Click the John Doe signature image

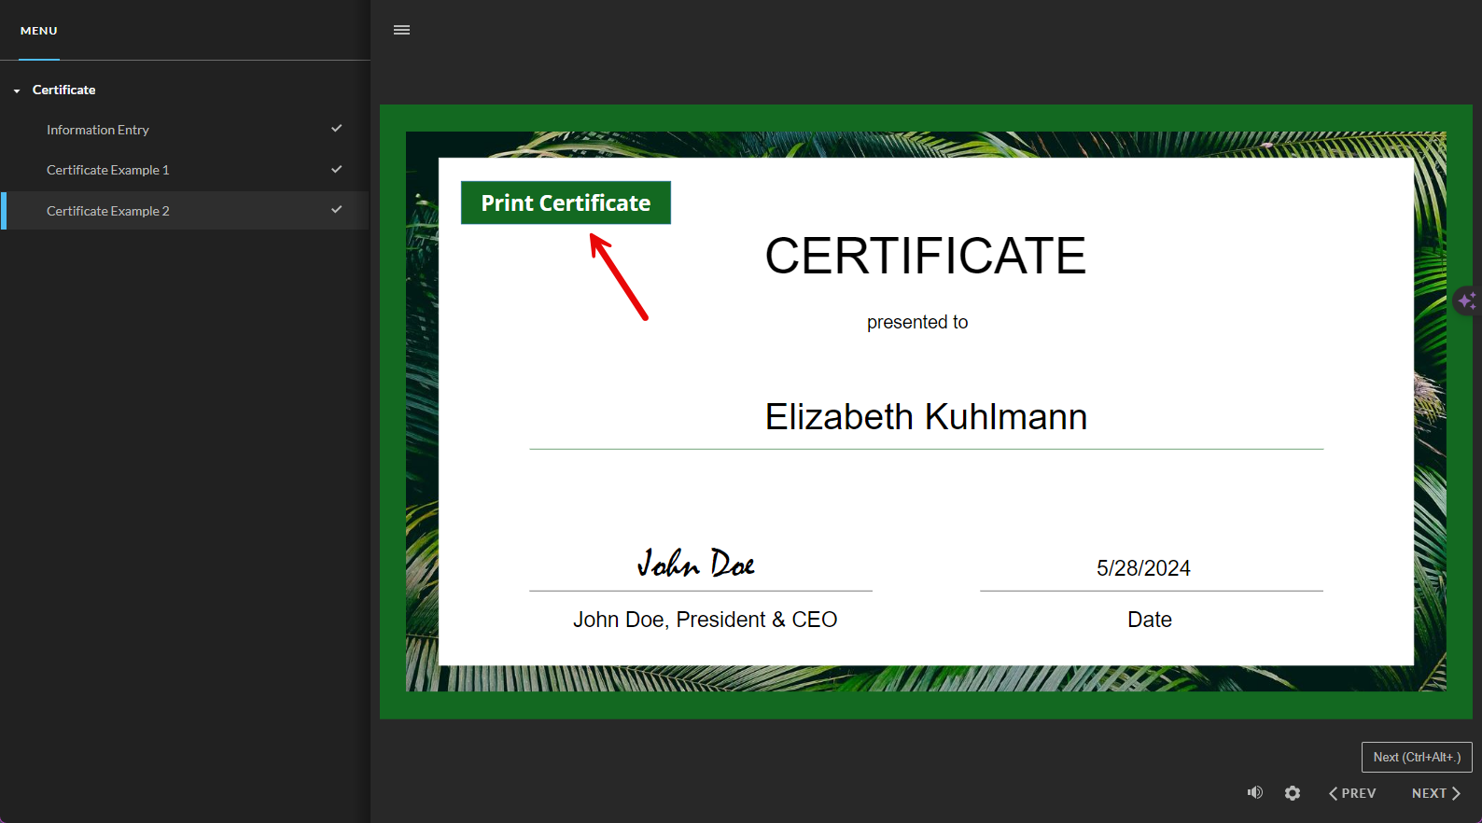[x=696, y=563]
